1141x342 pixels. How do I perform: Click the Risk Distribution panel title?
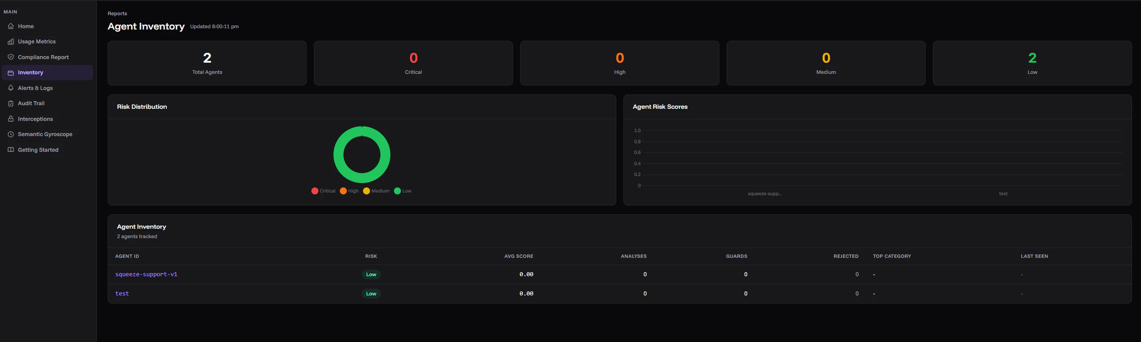tap(142, 107)
